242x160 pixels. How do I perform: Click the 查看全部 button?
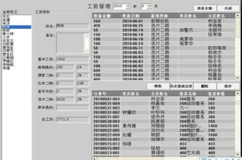205,8
